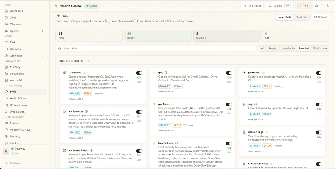The image size is (335, 169).
Task: Select the All filter tab
Action: [262, 49]
